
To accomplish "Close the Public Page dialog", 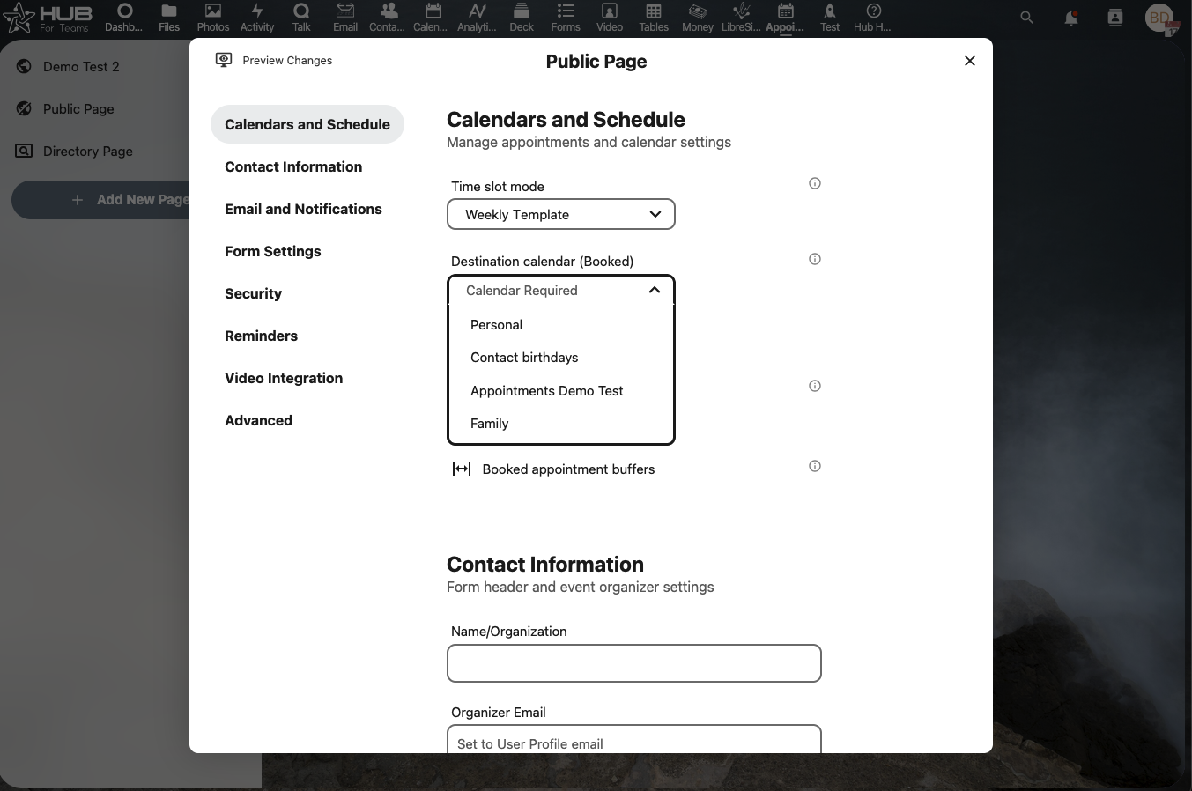I will tap(970, 61).
